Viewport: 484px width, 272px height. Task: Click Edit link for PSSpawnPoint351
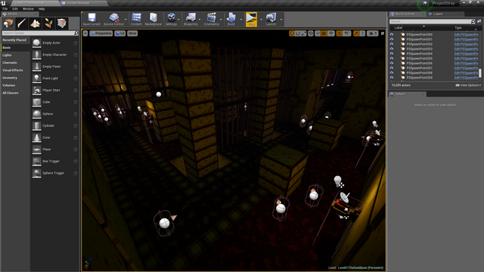[466, 39]
